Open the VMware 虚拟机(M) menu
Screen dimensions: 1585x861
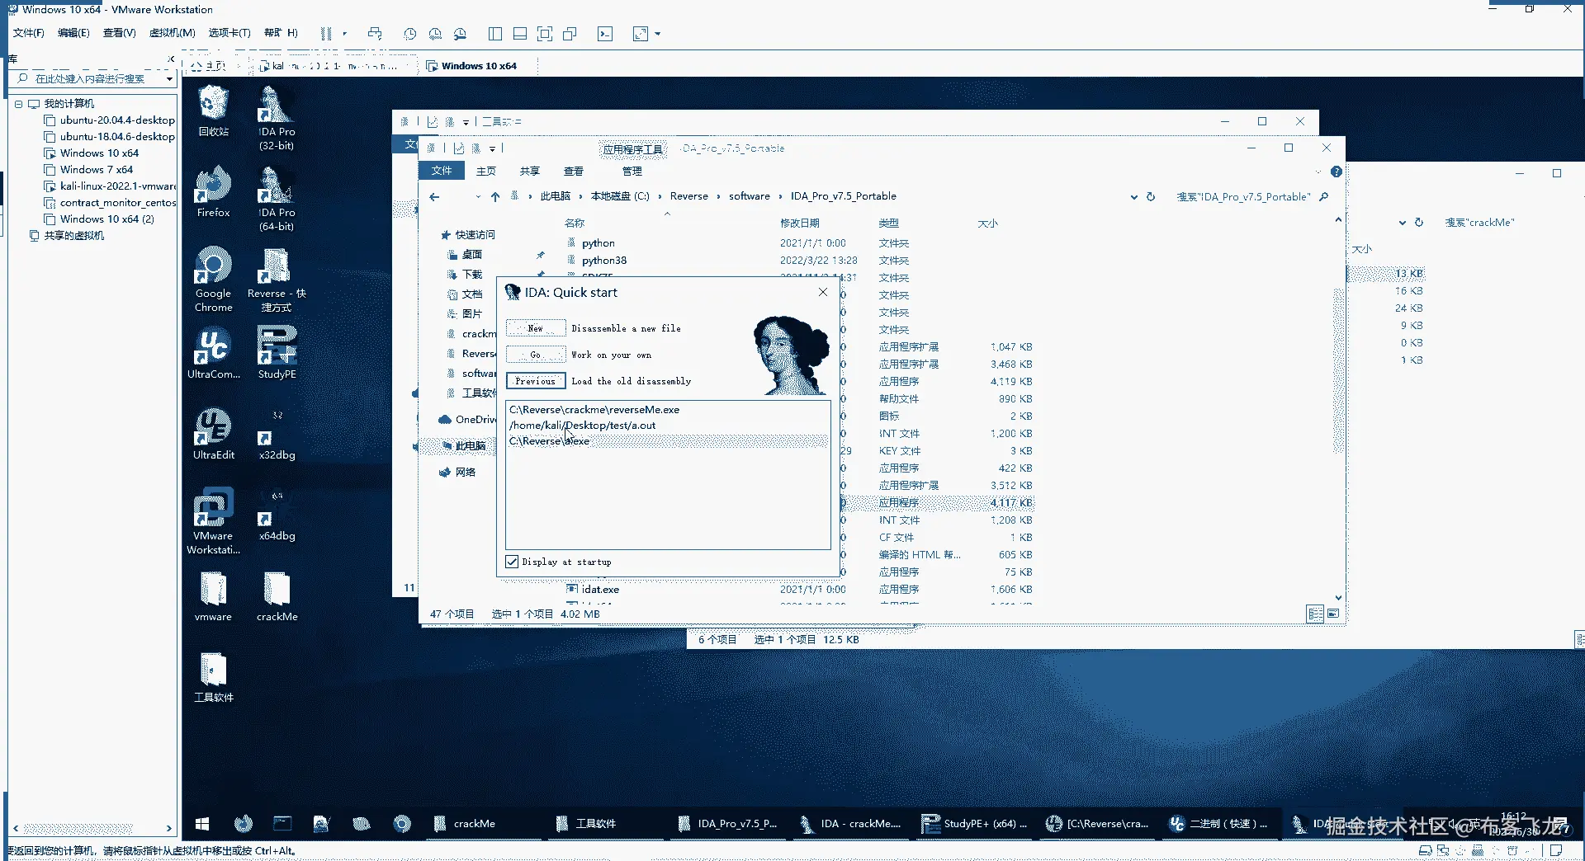coord(172,33)
